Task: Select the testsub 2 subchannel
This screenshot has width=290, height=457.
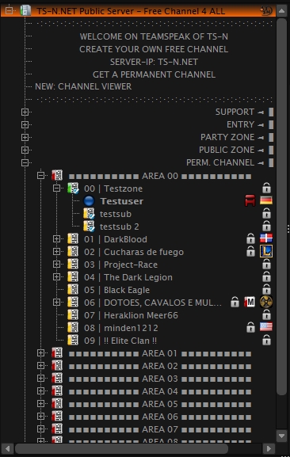Action: pos(120,227)
